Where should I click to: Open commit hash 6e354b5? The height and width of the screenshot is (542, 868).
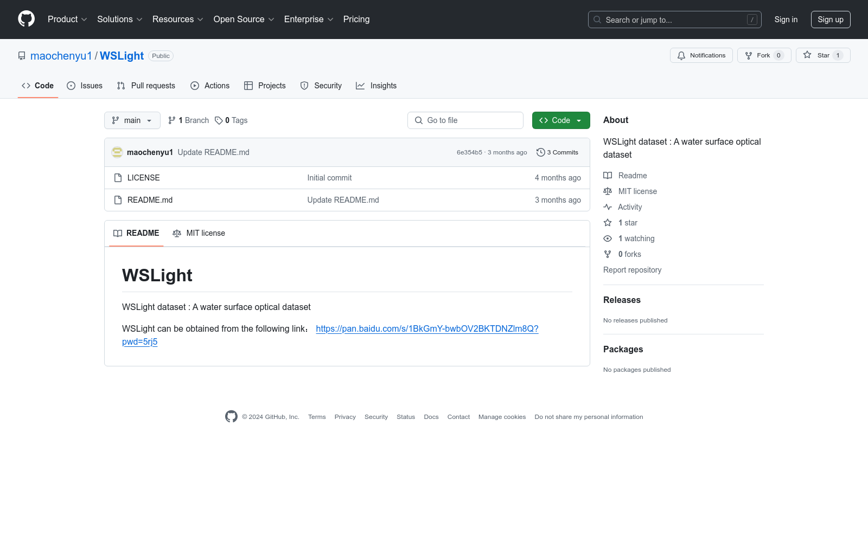coord(469,152)
